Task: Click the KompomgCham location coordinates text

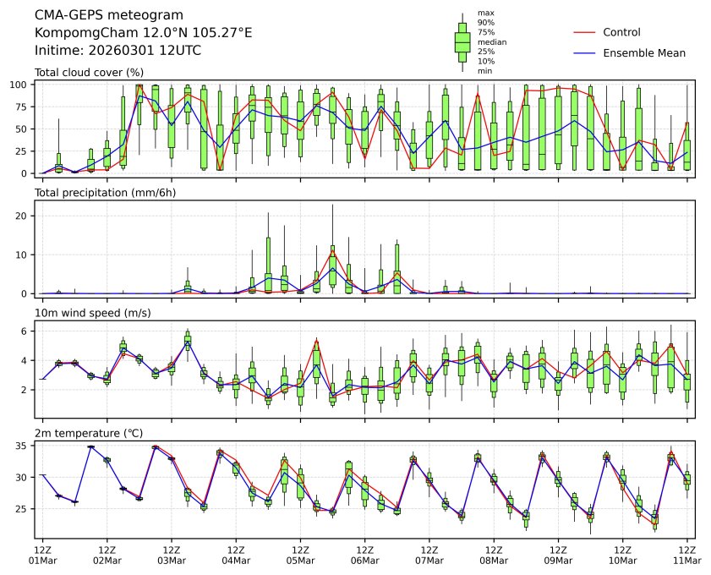Action: click(x=143, y=33)
